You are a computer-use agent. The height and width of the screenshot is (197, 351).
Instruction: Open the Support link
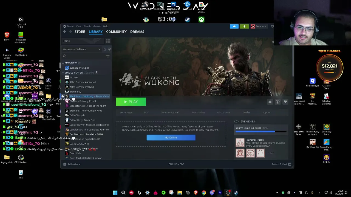tap(267, 112)
